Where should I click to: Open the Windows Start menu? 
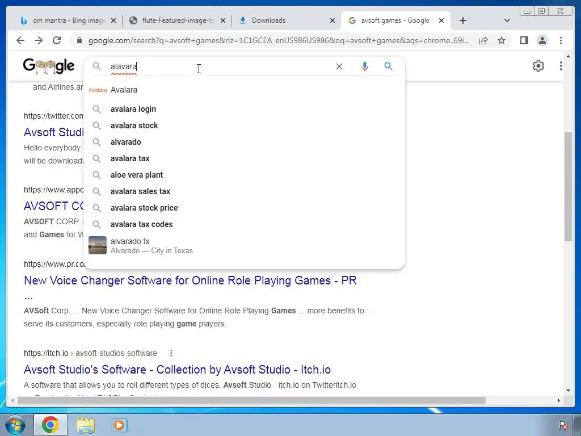click(15, 425)
